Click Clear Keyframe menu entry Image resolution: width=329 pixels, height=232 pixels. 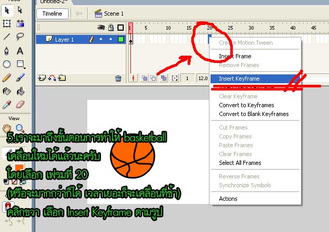click(x=255, y=96)
